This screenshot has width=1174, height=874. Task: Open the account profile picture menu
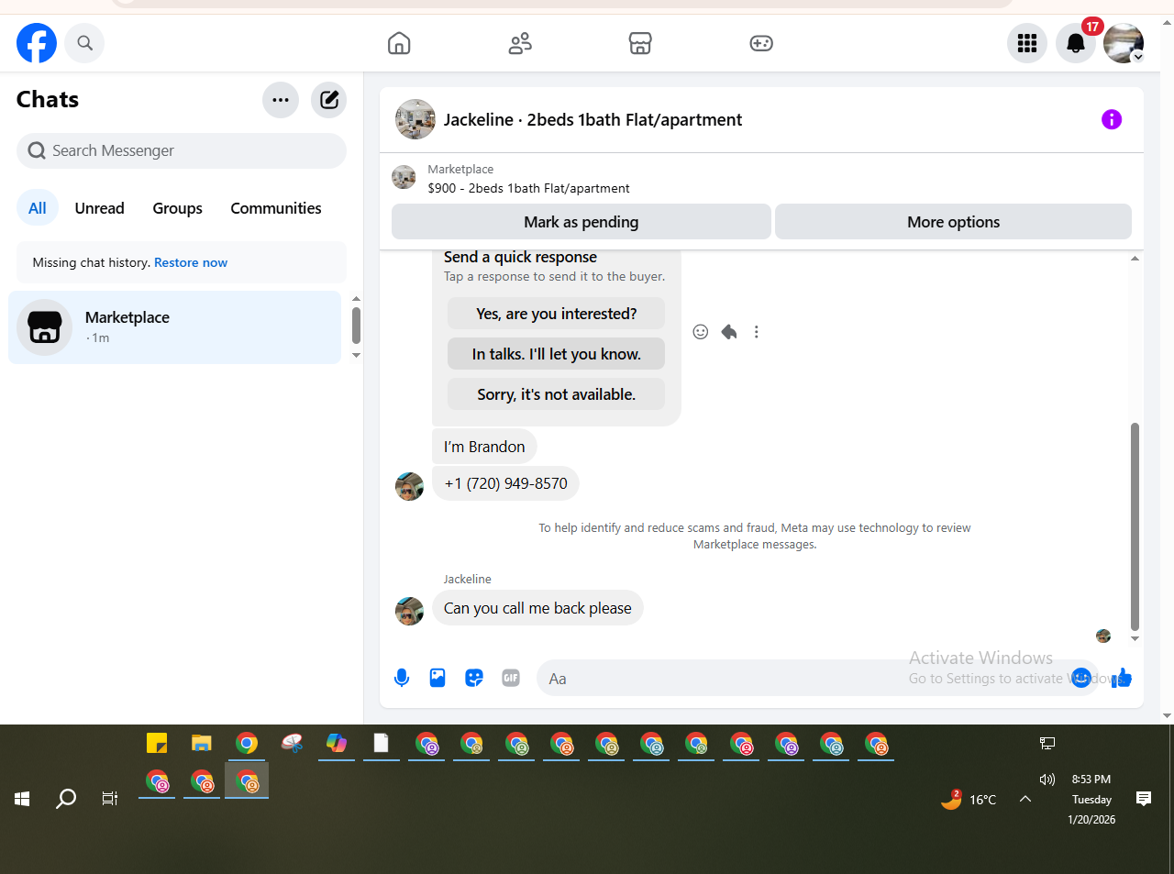tap(1124, 43)
